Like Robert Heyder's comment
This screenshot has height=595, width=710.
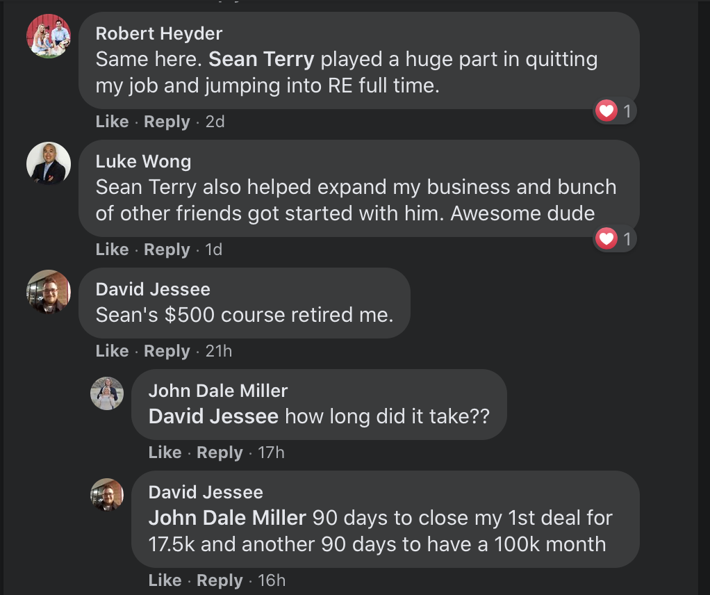click(112, 122)
